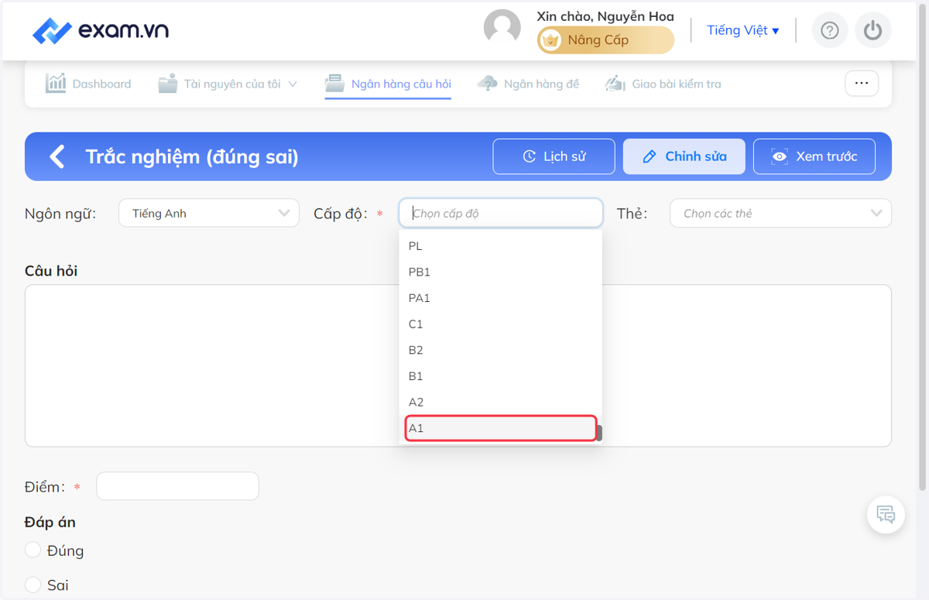The image size is (929, 600).
Task: Open the more options ellipsis button
Action: [x=862, y=83]
